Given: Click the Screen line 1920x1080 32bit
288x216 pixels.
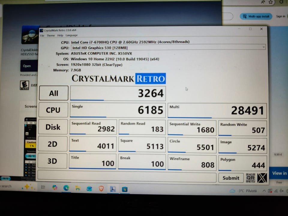Looking at the screenshot, I should (96, 65).
